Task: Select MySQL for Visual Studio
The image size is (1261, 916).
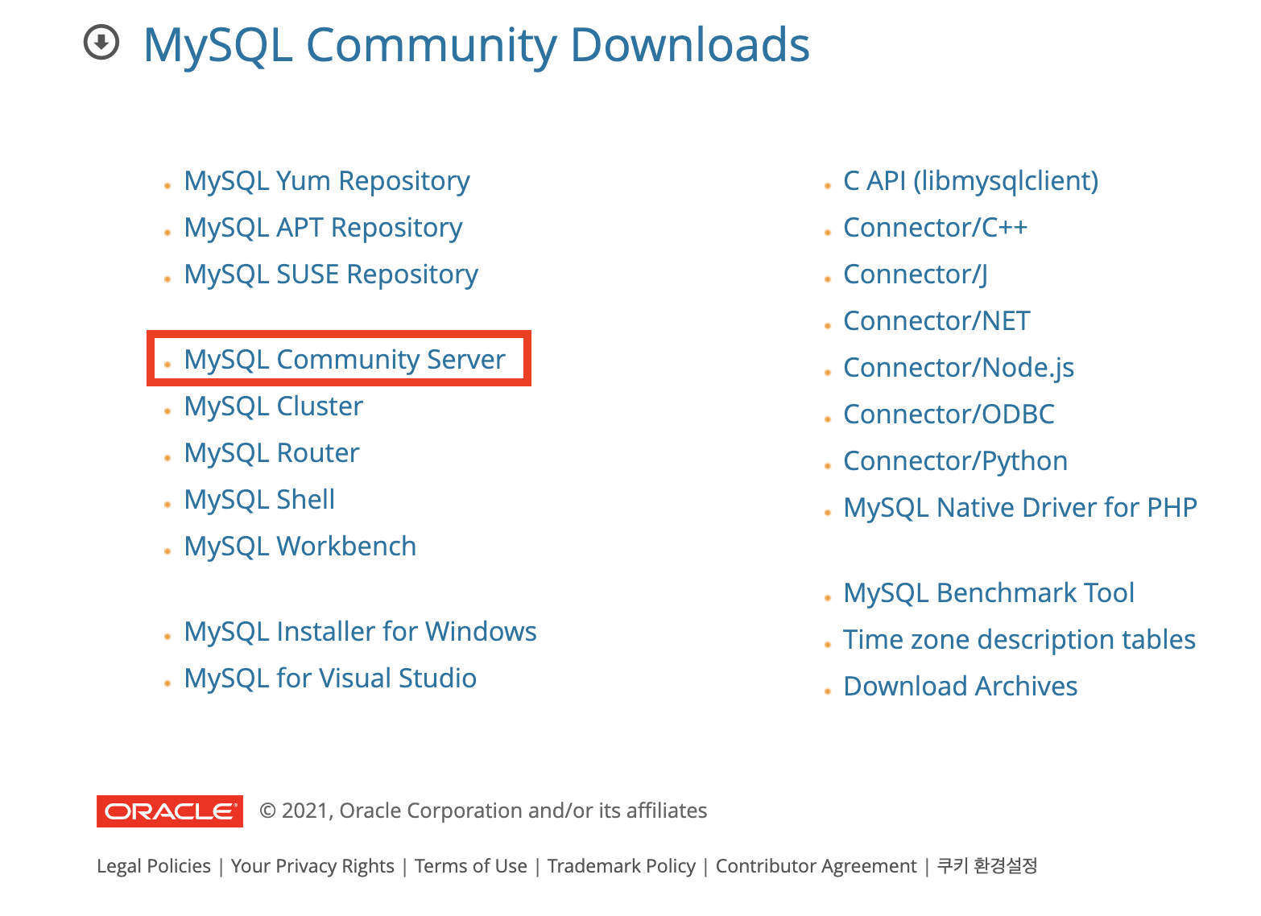Action: [x=330, y=679]
